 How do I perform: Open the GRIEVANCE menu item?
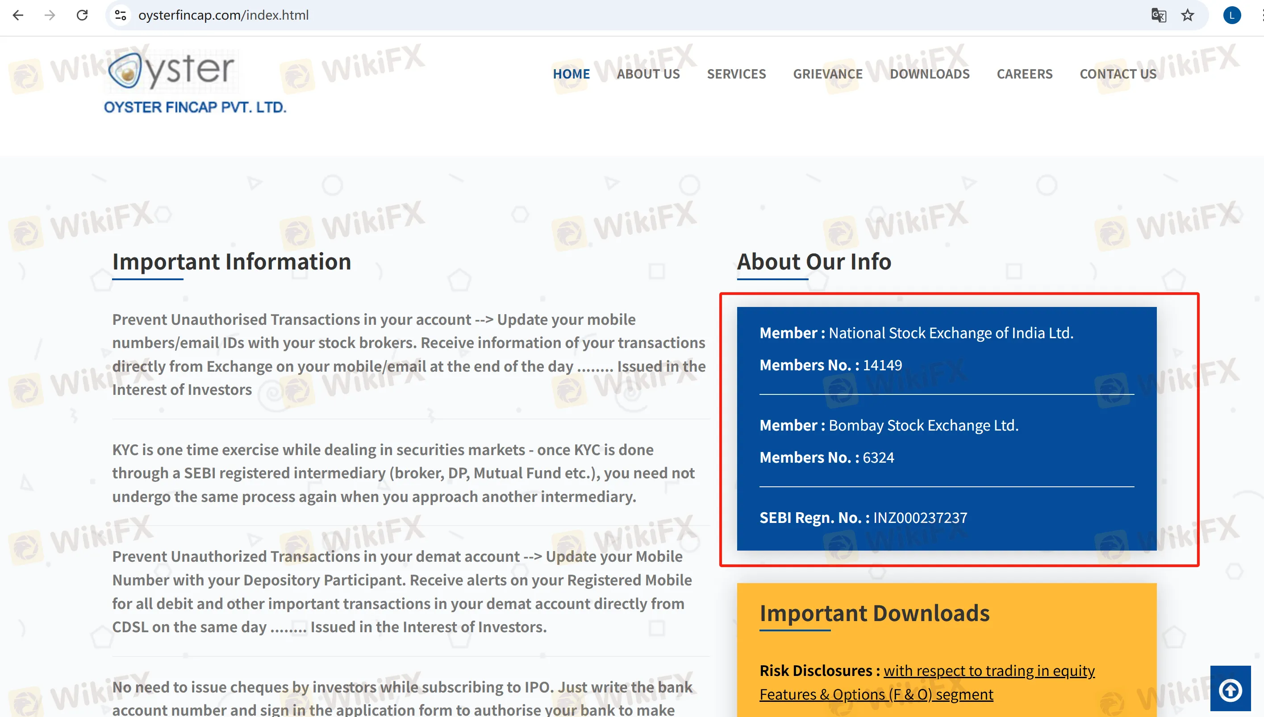[x=827, y=74]
